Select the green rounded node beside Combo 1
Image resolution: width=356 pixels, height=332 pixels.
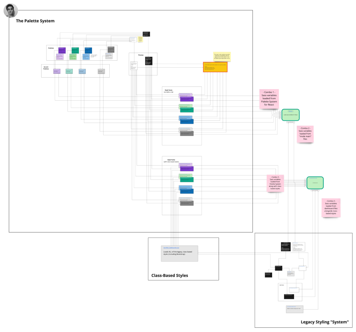[291, 115]
